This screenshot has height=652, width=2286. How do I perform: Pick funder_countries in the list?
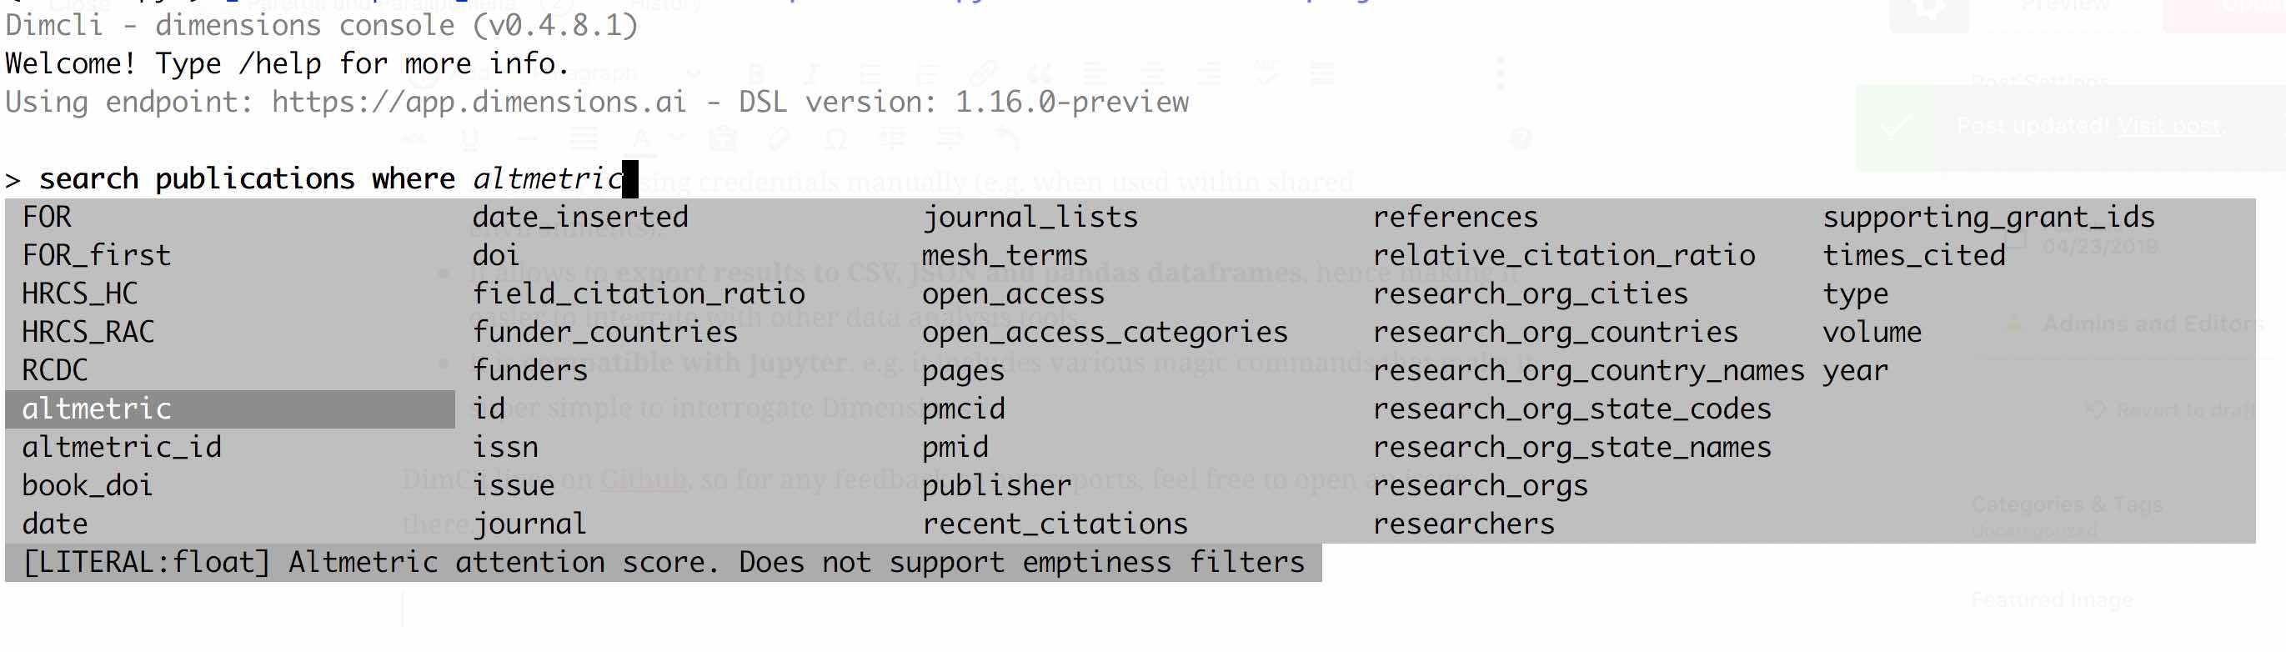pyautogui.click(x=605, y=332)
